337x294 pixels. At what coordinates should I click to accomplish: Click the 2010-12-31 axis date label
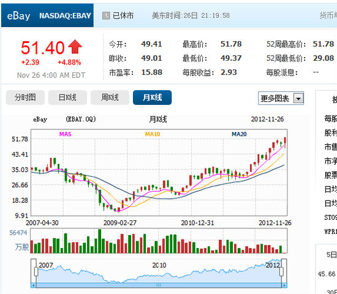197,223
